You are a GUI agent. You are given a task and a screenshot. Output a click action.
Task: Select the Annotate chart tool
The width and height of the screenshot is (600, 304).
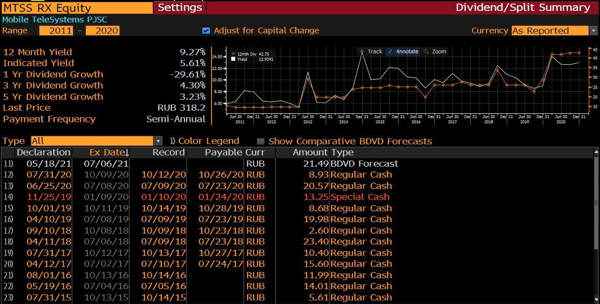pos(403,52)
